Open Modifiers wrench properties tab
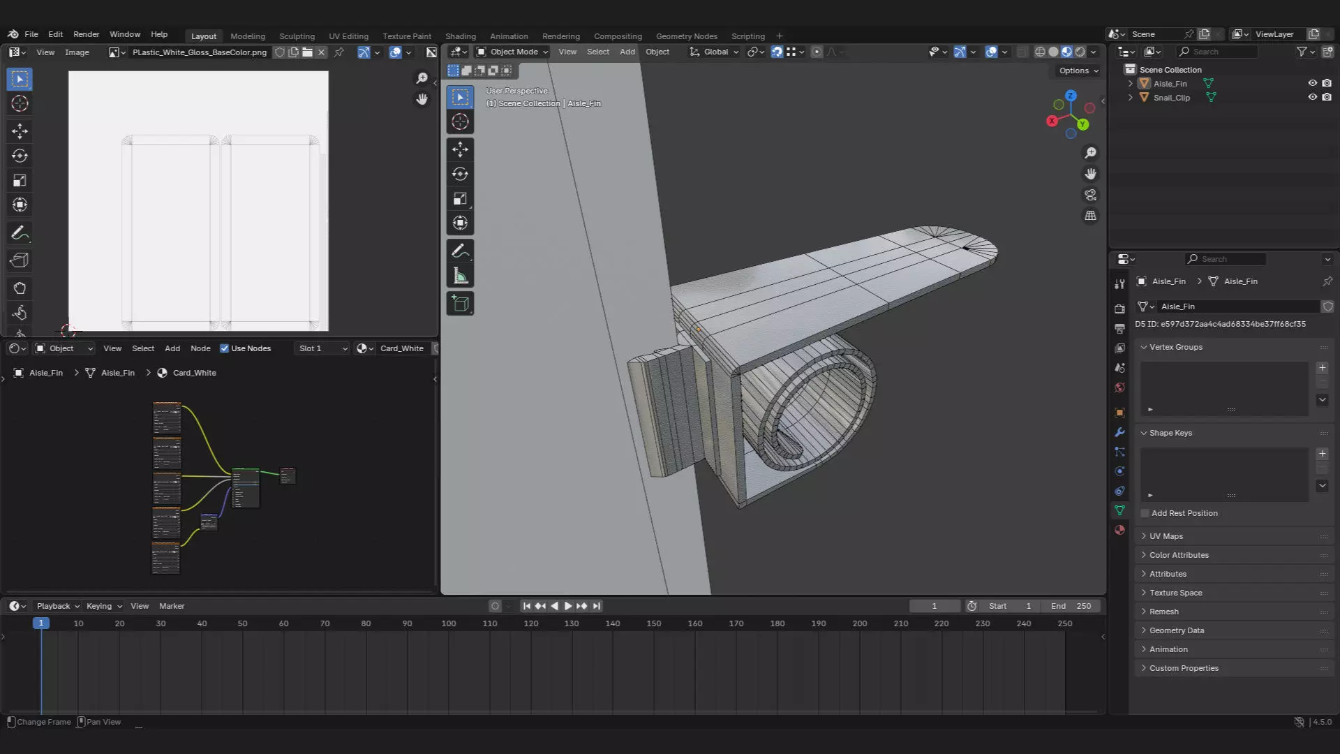This screenshot has width=1340, height=754. click(1119, 432)
